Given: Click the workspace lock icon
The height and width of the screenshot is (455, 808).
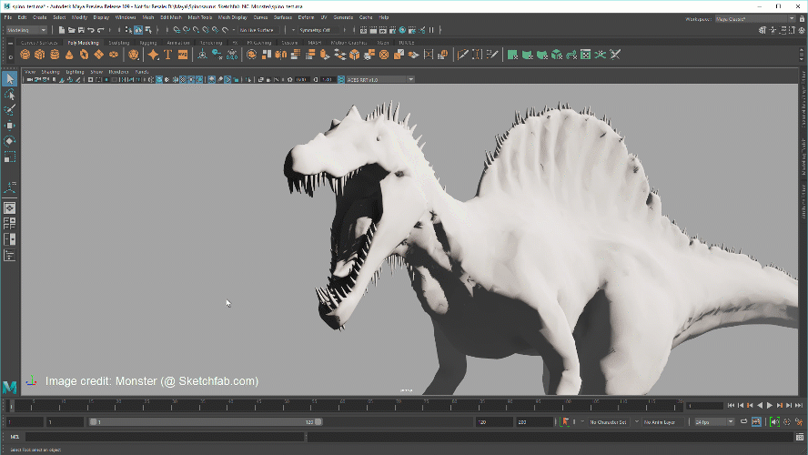Looking at the screenshot, I should coord(802,17).
